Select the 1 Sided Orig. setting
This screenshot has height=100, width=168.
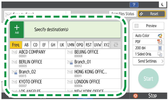[148, 54]
